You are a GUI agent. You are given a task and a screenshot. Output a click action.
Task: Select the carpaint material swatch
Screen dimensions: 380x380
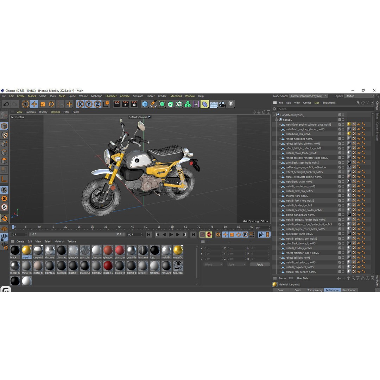click(x=27, y=251)
